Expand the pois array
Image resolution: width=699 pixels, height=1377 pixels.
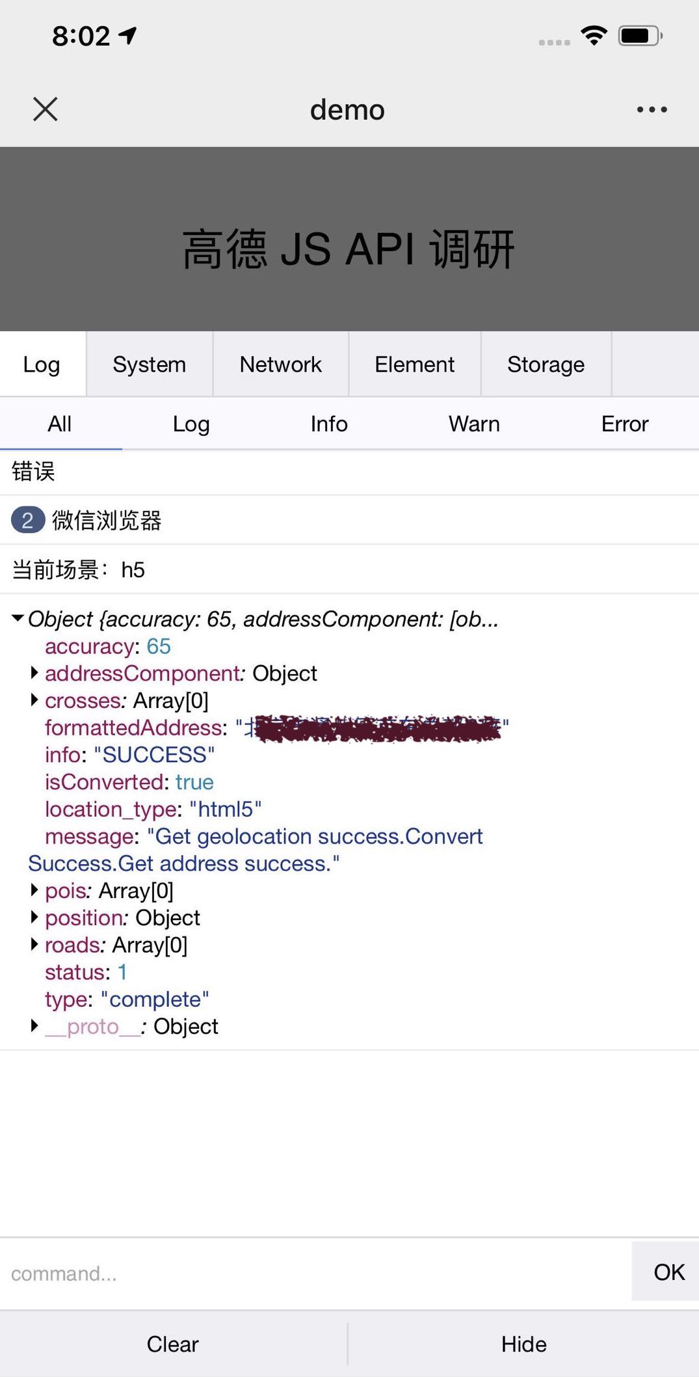(x=34, y=890)
